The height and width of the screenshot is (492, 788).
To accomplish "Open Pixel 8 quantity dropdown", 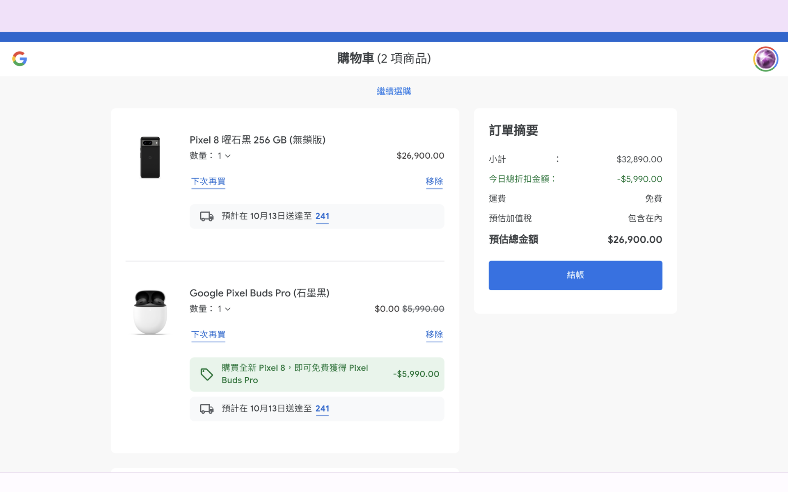I will coord(224,156).
